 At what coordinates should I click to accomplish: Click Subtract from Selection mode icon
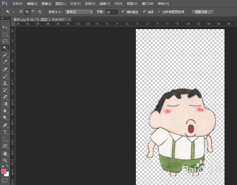click(x=33, y=12)
